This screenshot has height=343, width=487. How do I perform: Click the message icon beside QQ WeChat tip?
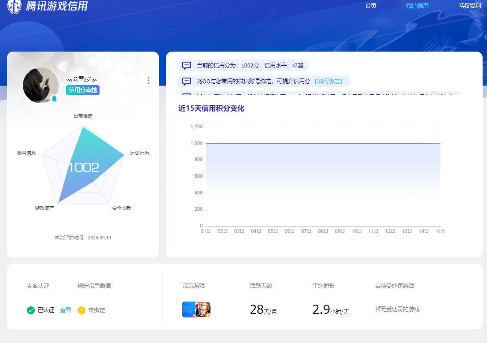coord(186,81)
